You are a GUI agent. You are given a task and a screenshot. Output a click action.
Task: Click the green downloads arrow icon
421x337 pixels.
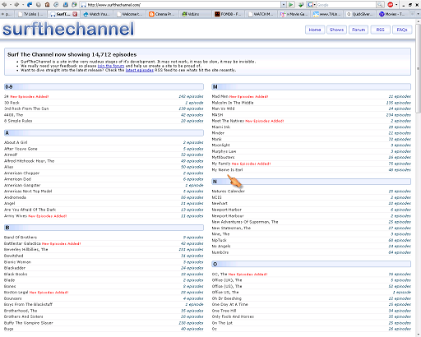click(x=301, y=5)
